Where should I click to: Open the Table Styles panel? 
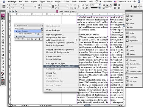pyautogui.click(x=133, y=77)
